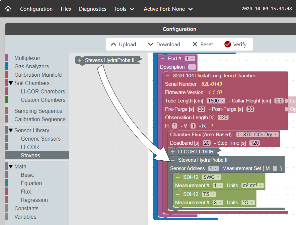The height and width of the screenshot is (225, 296).
Task: Select the LI-COR Chambers category
Action: point(38,91)
